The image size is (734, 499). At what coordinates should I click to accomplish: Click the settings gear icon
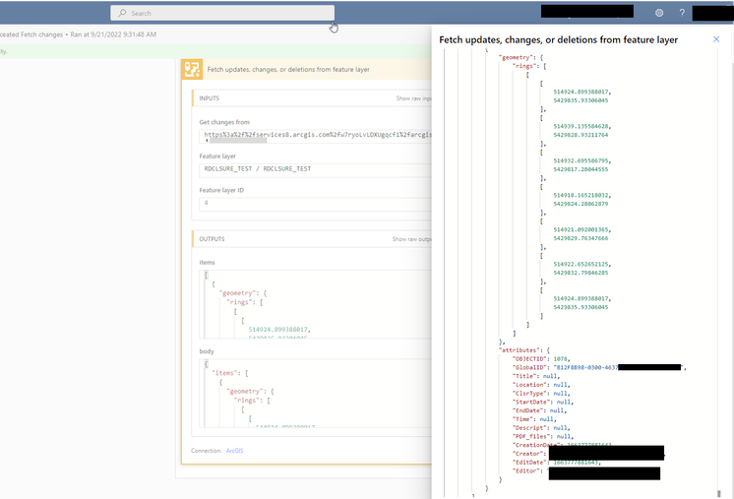coord(659,13)
